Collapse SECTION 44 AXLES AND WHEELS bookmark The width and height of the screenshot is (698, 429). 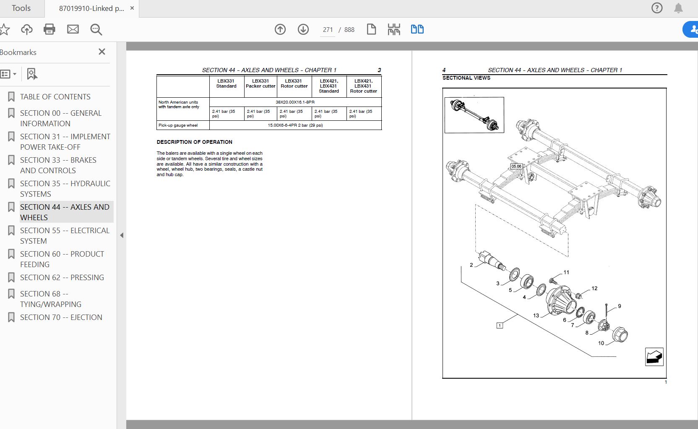coord(11,207)
